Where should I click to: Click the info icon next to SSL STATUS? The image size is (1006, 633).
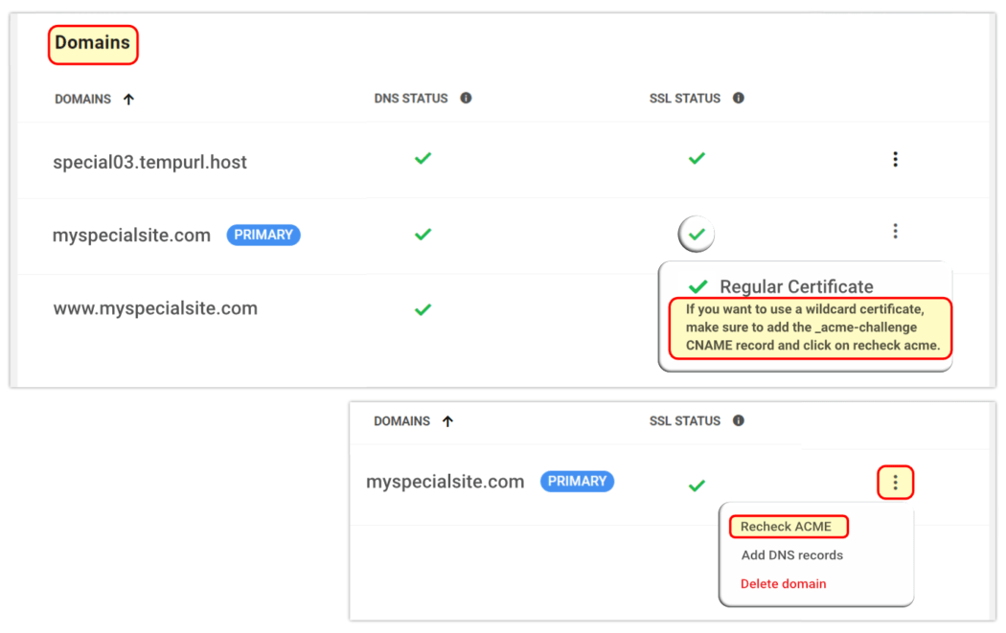tap(740, 97)
